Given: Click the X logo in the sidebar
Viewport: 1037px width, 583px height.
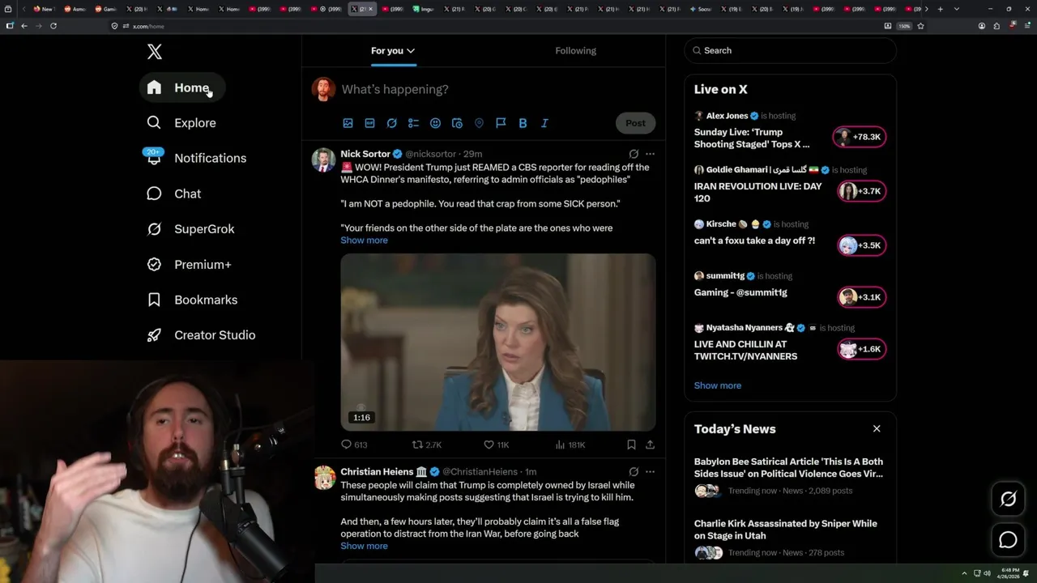Looking at the screenshot, I should [155, 52].
